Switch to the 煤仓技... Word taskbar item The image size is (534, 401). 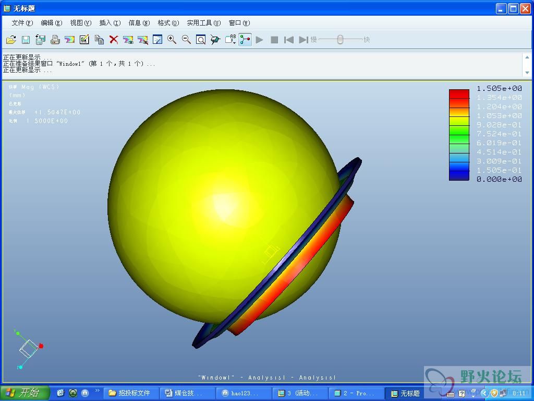point(187,393)
